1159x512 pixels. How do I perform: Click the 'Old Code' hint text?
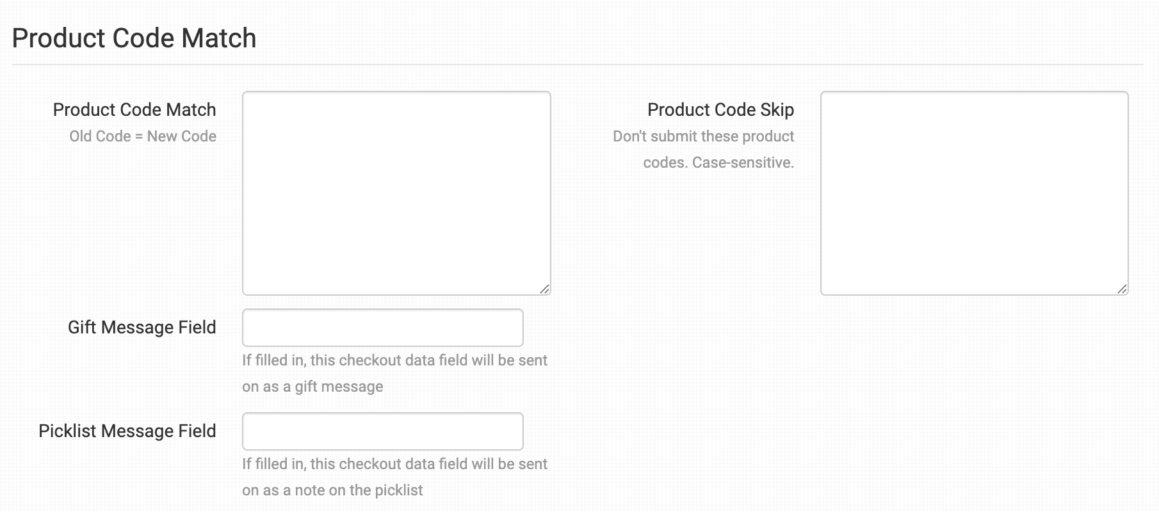click(x=100, y=136)
